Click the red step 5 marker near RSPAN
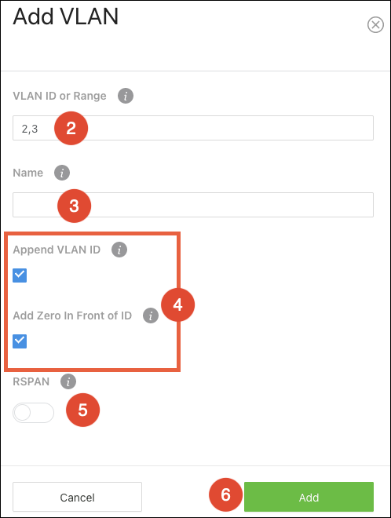391x518 pixels. [82, 410]
